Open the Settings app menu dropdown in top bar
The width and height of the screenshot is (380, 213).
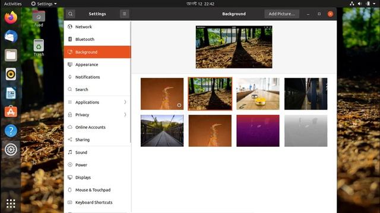44,4
